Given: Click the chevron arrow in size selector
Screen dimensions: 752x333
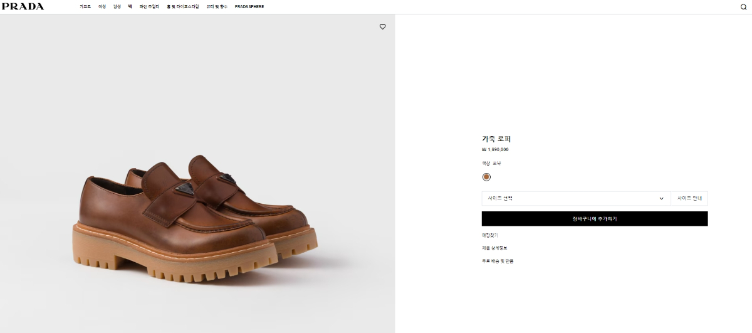Looking at the screenshot, I should click(x=662, y=198).
